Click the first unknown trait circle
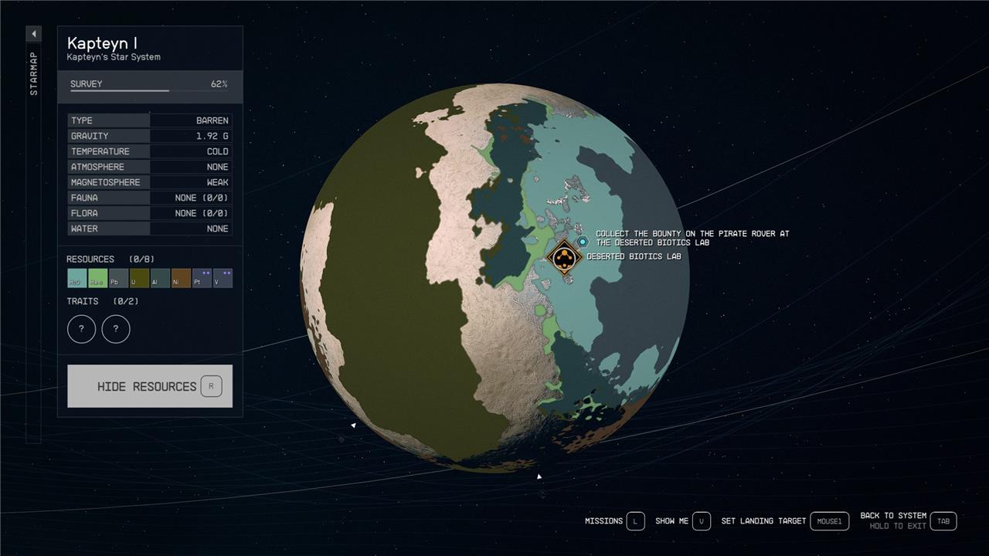The width and height of the screenshot is (989, 556). click(x=81, y=329)
